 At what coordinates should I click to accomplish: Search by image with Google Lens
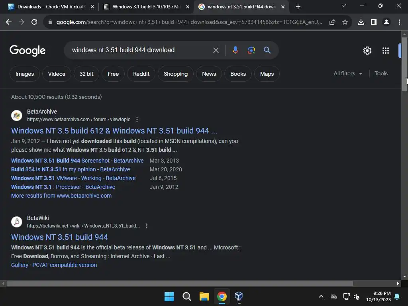251,50
